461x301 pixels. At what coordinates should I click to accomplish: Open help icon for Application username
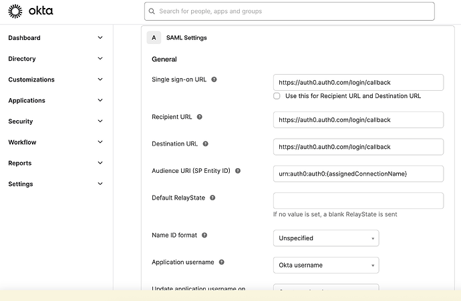point(222,262)
